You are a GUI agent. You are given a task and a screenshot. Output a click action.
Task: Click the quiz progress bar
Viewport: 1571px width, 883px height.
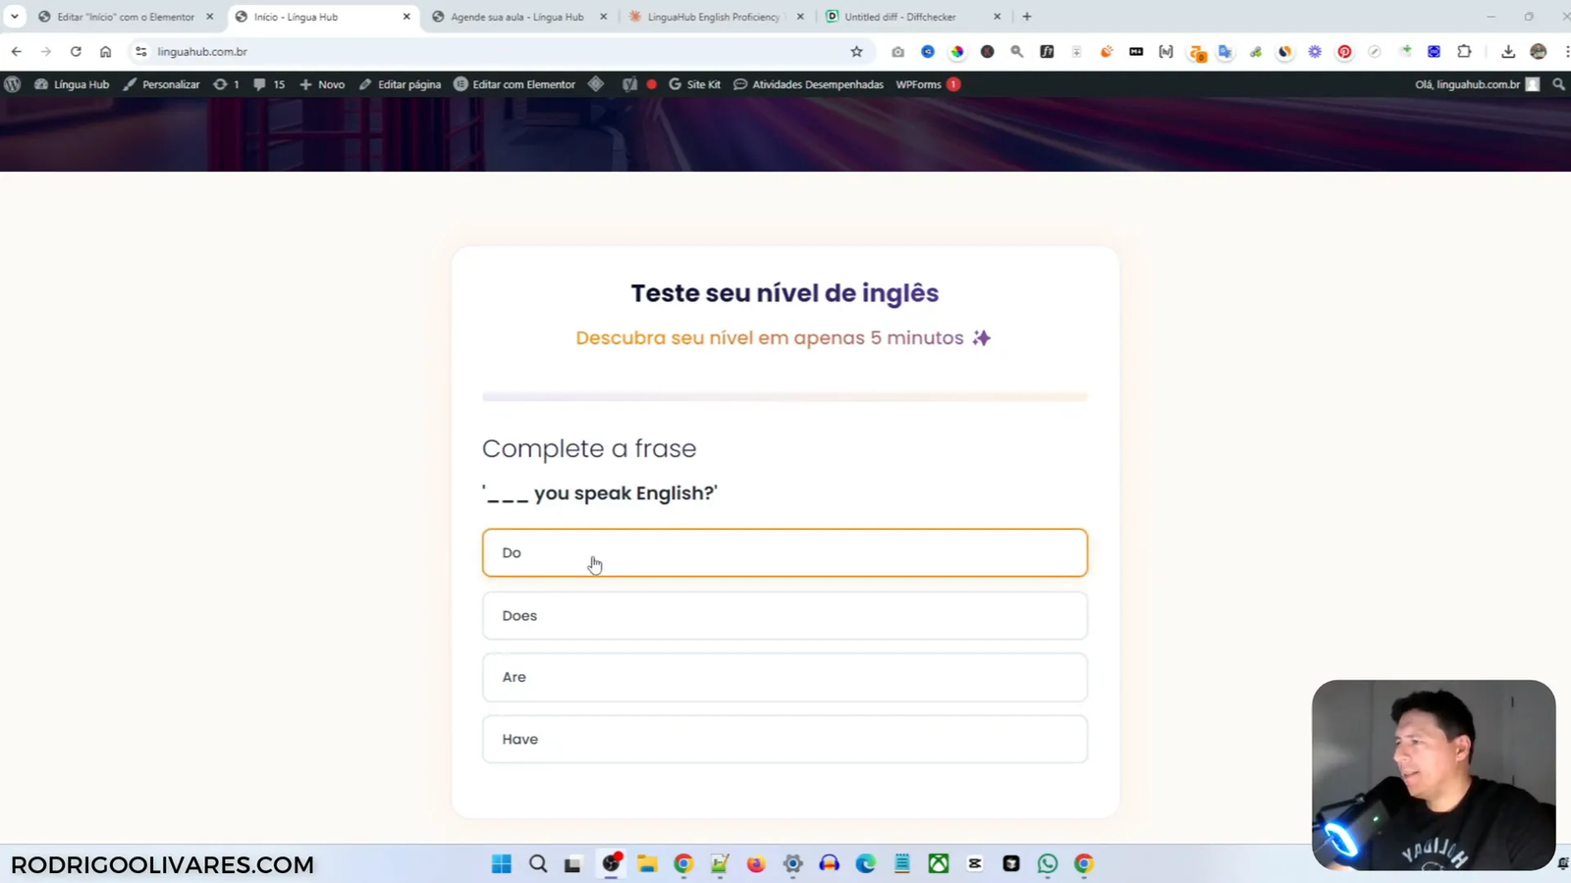(x=784, y=396)
